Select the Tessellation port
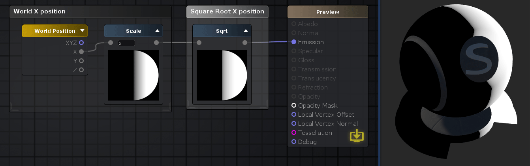The width and height of the screenshot is (530, 166). [294, 133]
